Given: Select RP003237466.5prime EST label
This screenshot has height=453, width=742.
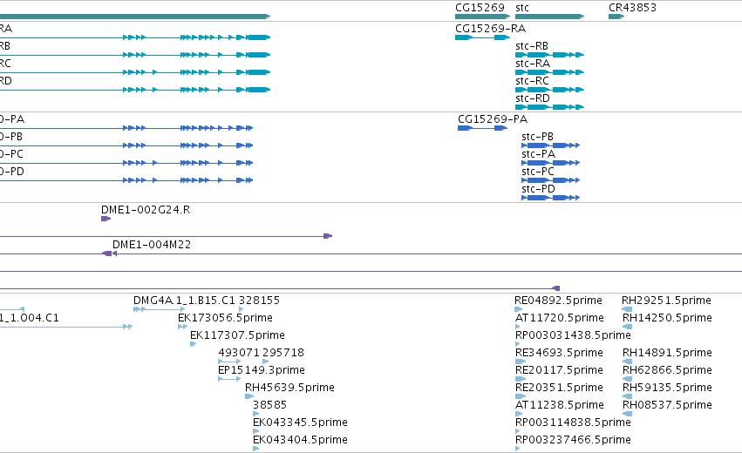Looking at the screenshot, I should 573,440.
